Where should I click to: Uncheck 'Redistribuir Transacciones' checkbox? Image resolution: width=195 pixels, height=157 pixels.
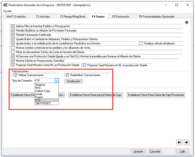click(x=67, y=75)
